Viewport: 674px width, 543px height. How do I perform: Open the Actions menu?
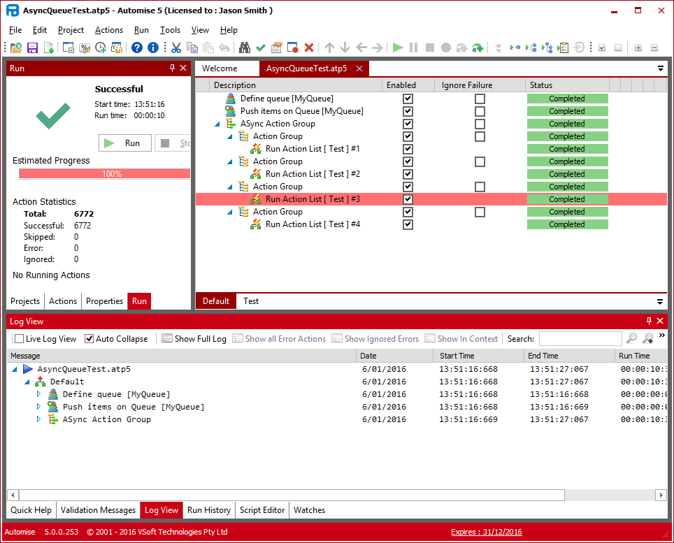pos(109,30)
